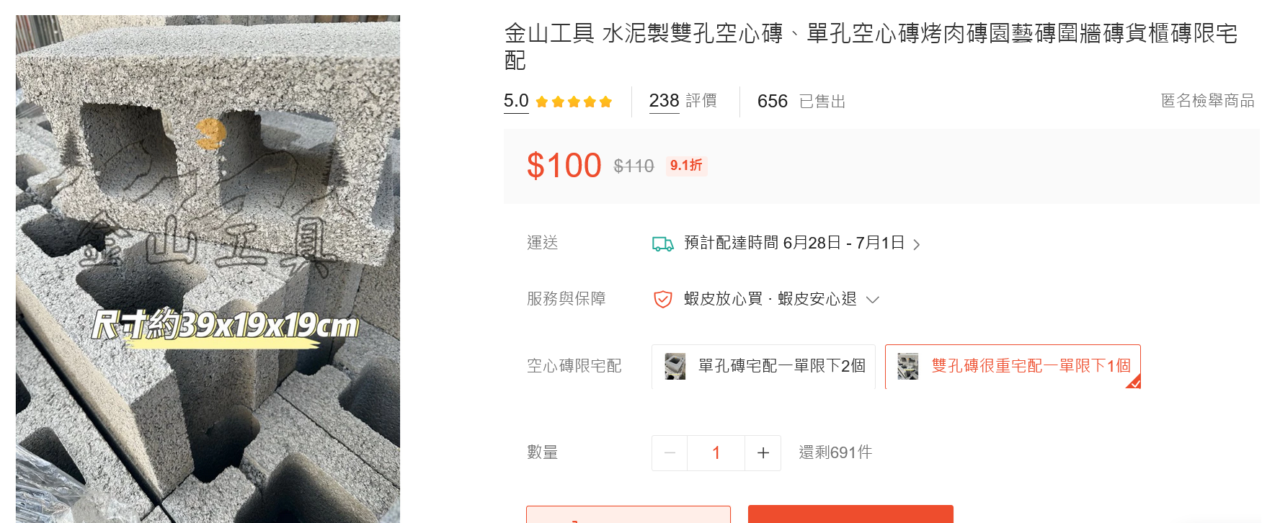The height and width of the screenshot is (523, 1262).
Task: Click the quantity input field showing 1
Action: 716,453
